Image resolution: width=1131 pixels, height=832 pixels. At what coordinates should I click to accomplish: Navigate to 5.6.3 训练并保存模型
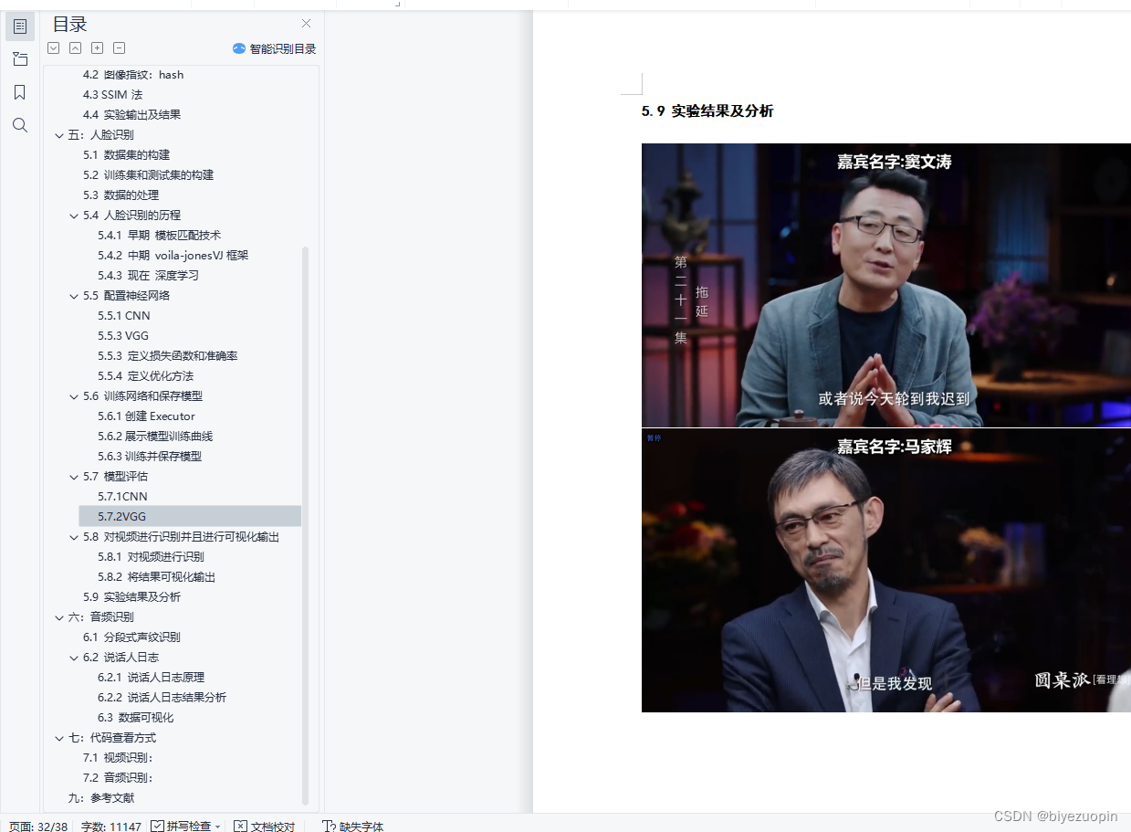pyautogui.click(x=150, y=457)
